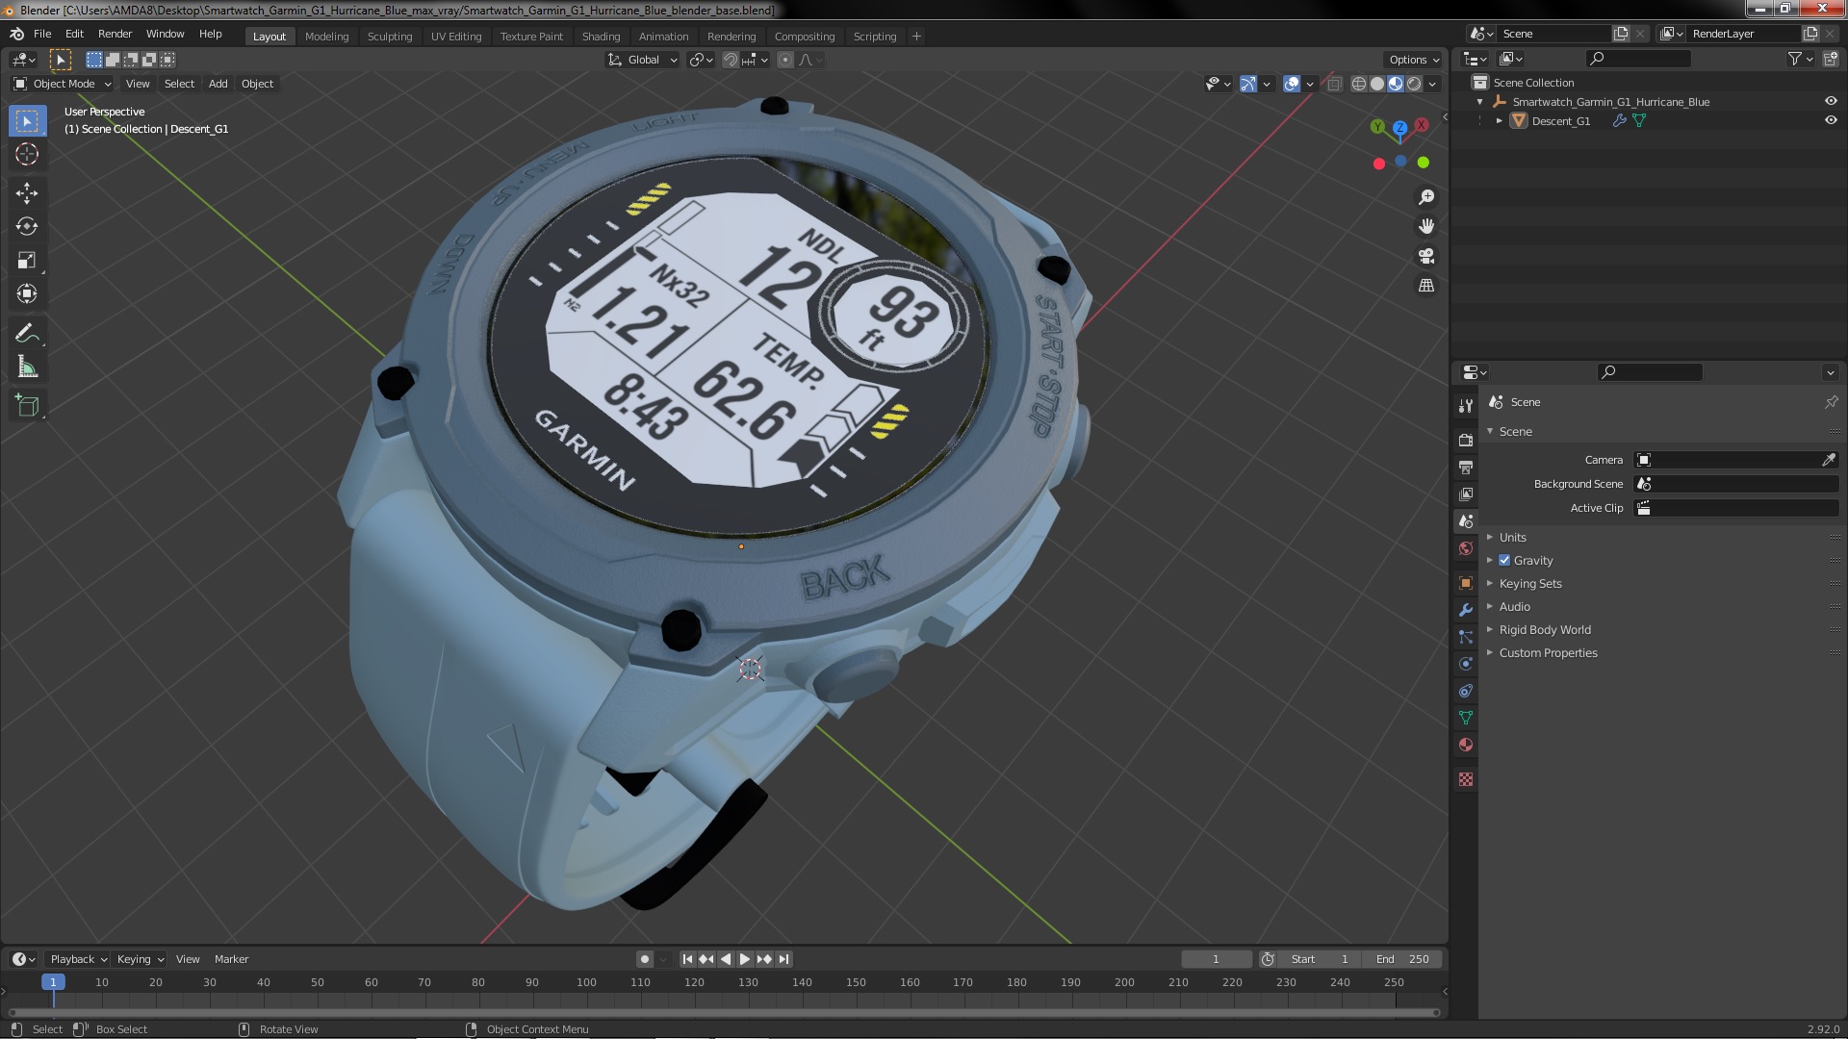This screenshot has height=1039, width=1848.
Task: Expand Descent_G1 in the outliner
Action: [x=1499, y=120]
